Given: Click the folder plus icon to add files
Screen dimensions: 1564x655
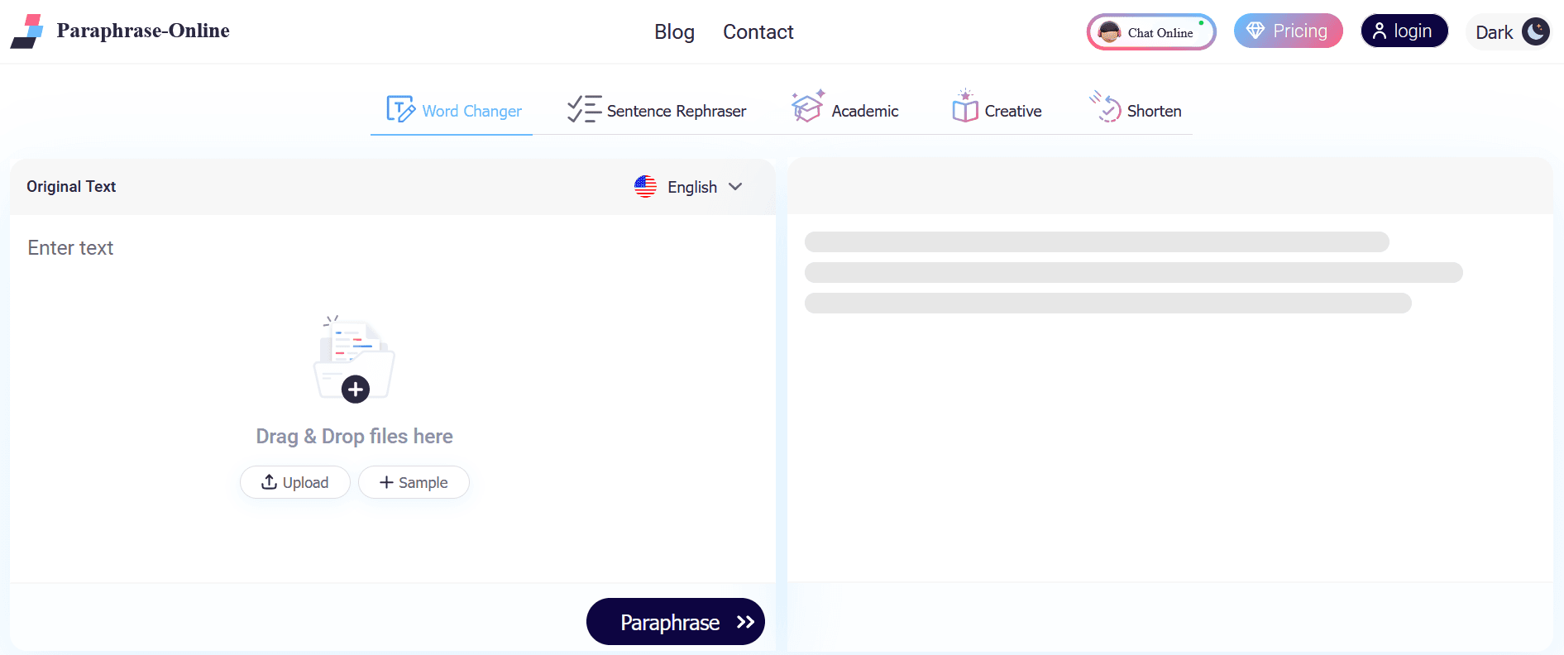Looking at the screenshot, I should (x=356, y=389).
